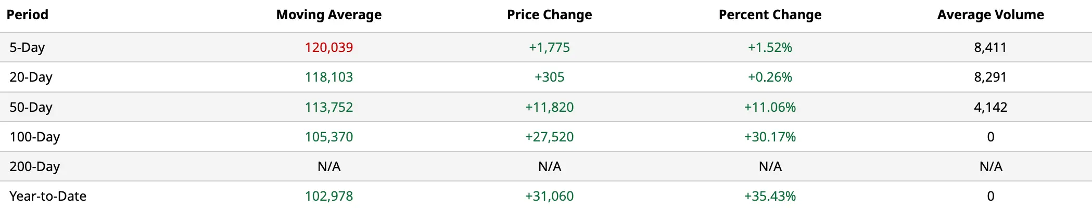The height and width of the screenshot is (208, 1092).
Task: Click the 4,142 50-day average volume
Action: pos(991,107)
